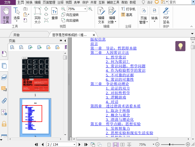Click the comments panel icon in sidebar
This screenshot has width=195, height=147.
[4, 89]
